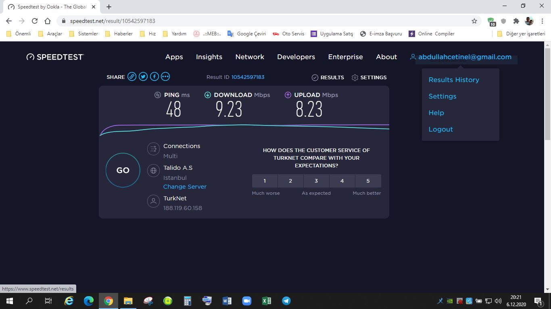Share result on Facebook
The width and height of the screenshot is (551, 309).
pyautogui.click(x=154, y=76)
